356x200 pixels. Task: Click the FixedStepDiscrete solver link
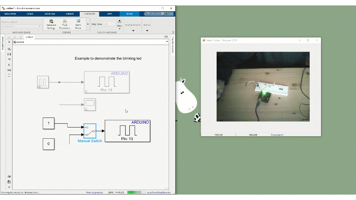(159, 192)
